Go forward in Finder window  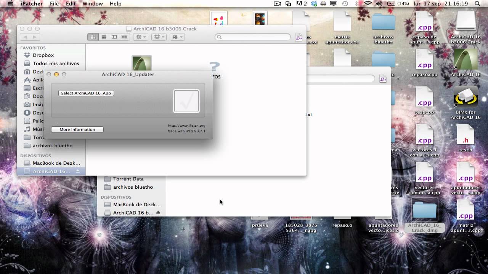tap(35, 37)
